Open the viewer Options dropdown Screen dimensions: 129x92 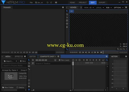click(119, 8)
